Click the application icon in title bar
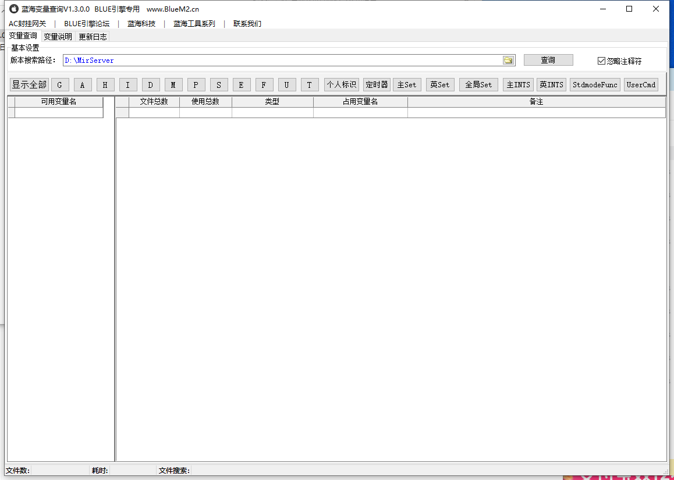 coord(14,9)
